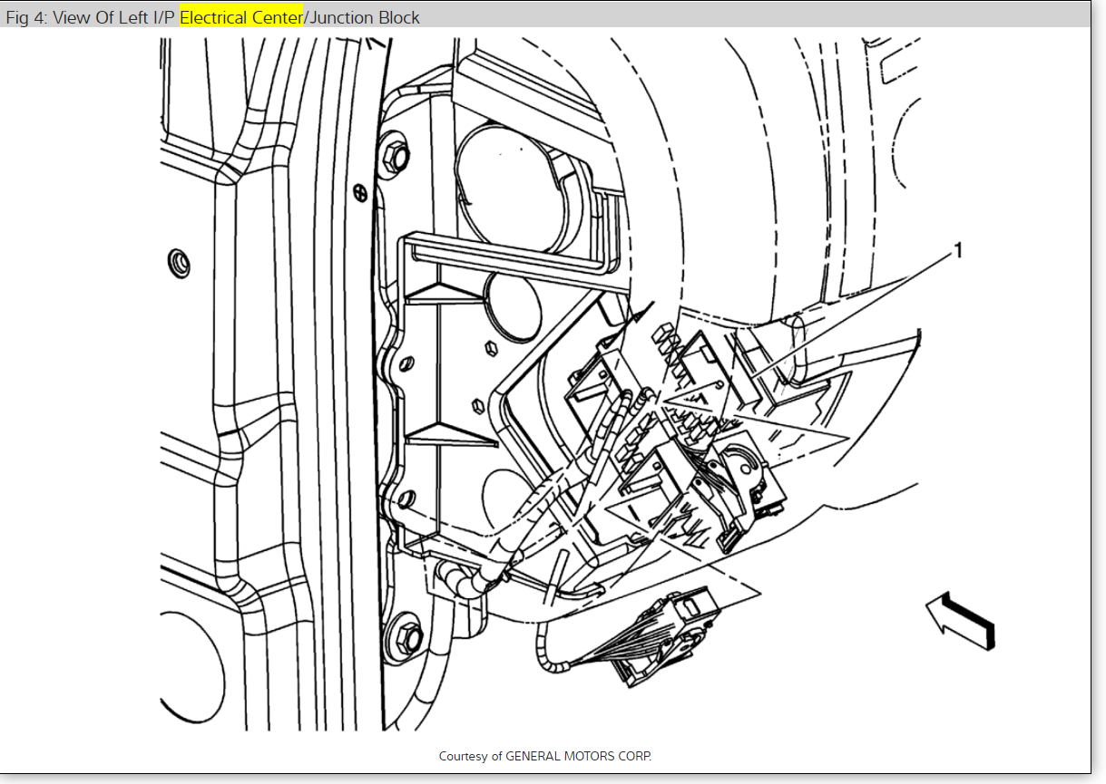The height and width of the screenshot is (784, 1106).
Task: Click the large front-of-vehicle direction arrow
Action: (961, 621)
